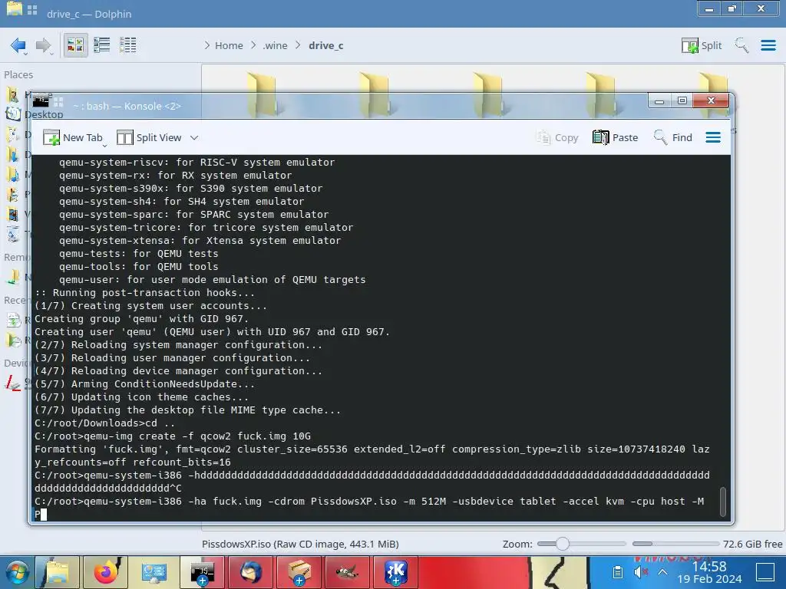Viewport: 786px width, 589px height.
Task: Open New Tab profile dropdown arrow
Action: [x=104, y=145]
